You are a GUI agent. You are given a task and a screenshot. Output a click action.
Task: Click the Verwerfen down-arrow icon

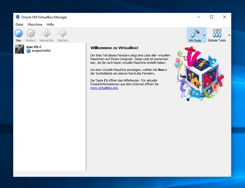[47, 33]
